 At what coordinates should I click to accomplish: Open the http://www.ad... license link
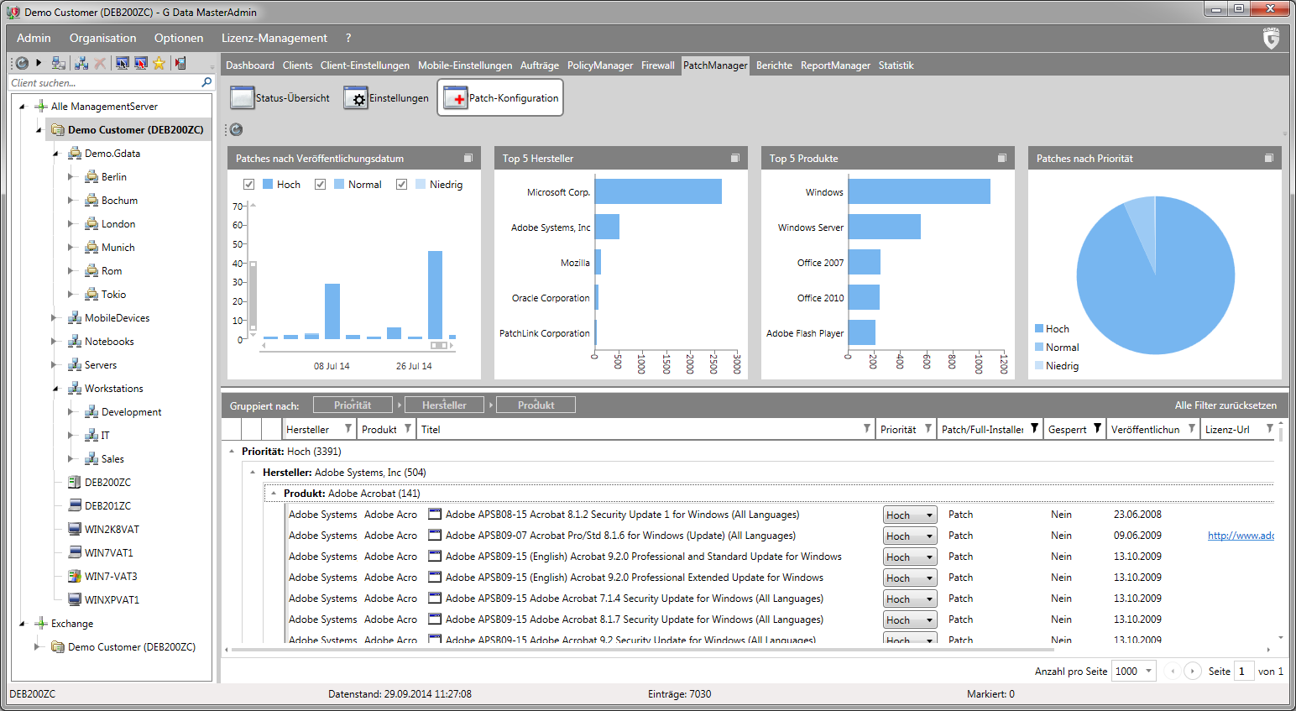(1240, 536)
